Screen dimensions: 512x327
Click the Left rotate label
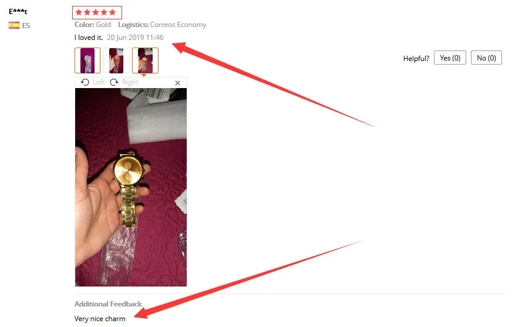pyautogui.click(x=99, y=82)
